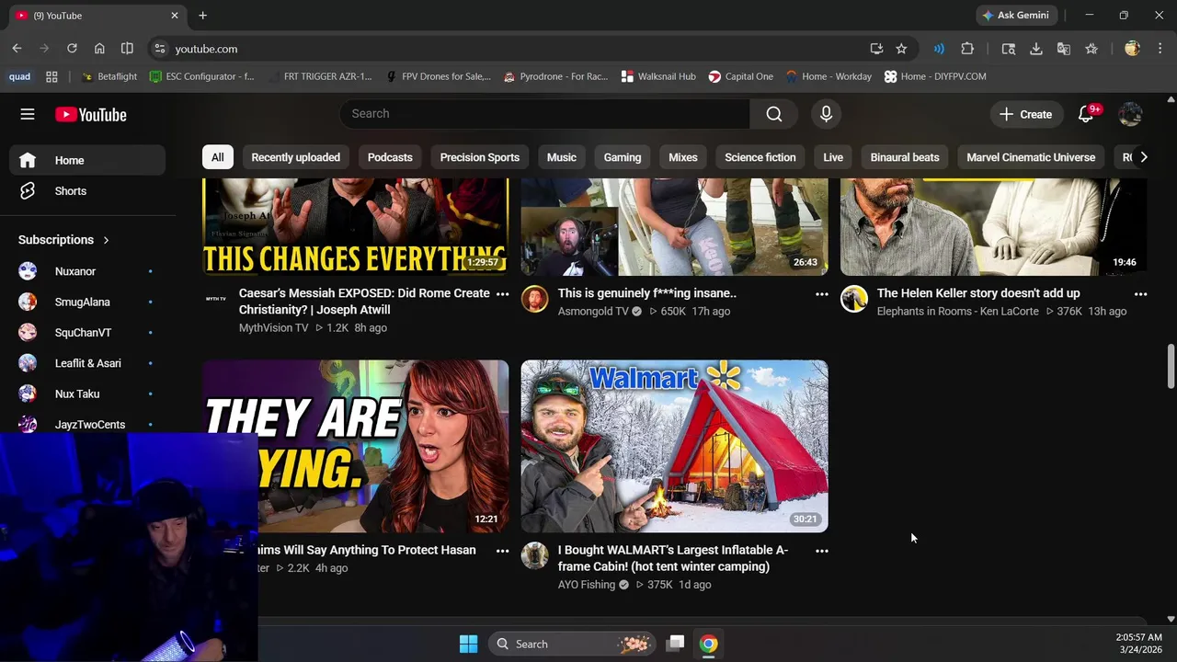Click the YouTube search input field
1177x662 pixels.
pos(545,114)
